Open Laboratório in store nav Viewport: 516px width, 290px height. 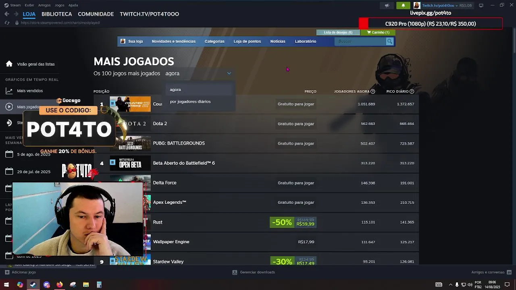click(305, 41)
